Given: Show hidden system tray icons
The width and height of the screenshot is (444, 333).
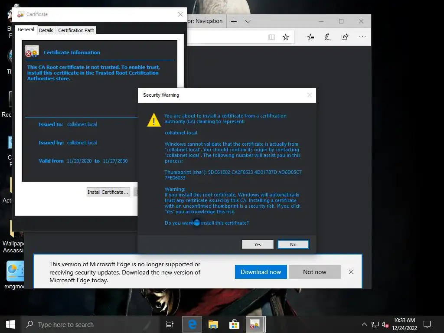Looking at the screenshot, I should click(364, 324).
